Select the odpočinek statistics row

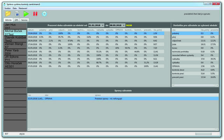pyautogui.click(x=195, y=41)
